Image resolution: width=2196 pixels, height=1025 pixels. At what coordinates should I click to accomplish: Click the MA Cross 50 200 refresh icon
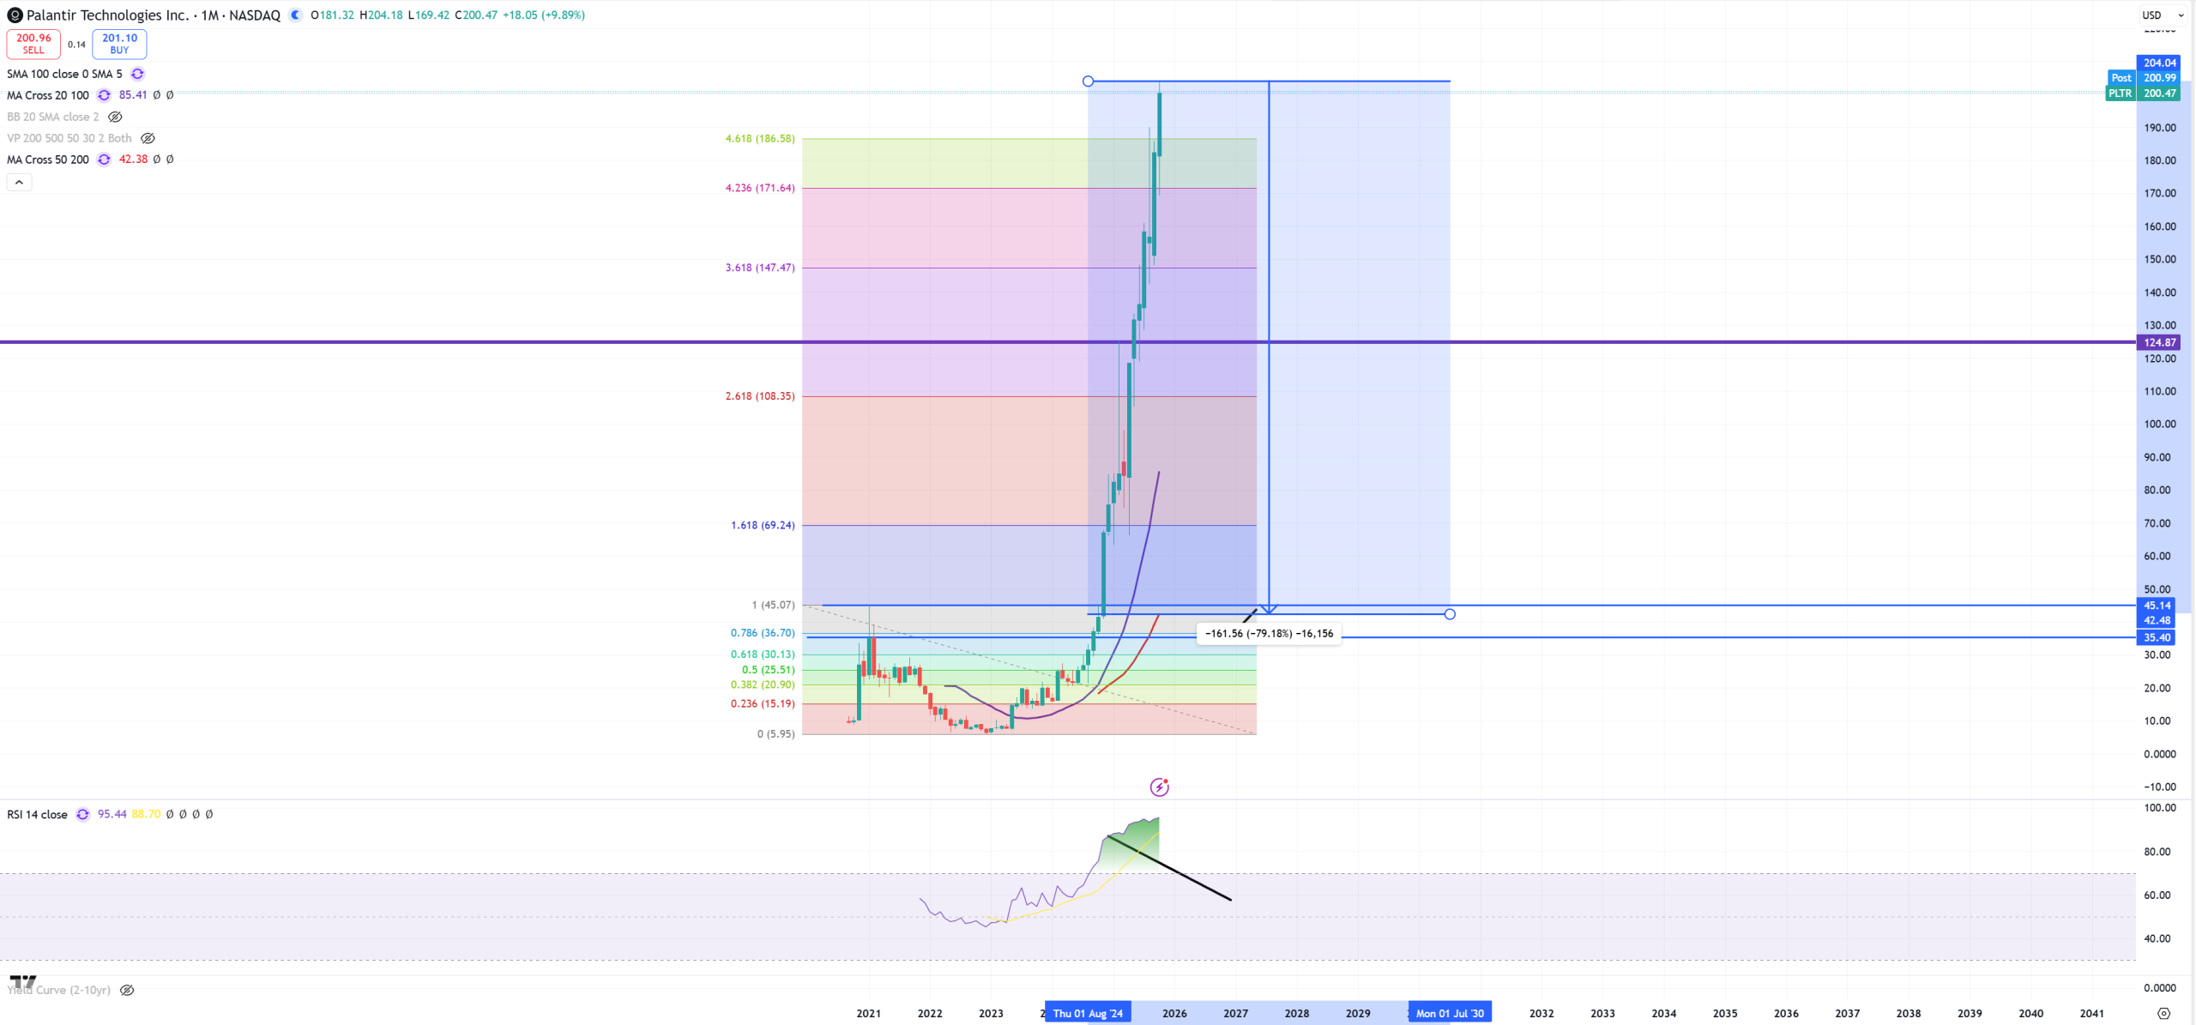(x=104, y=160)
